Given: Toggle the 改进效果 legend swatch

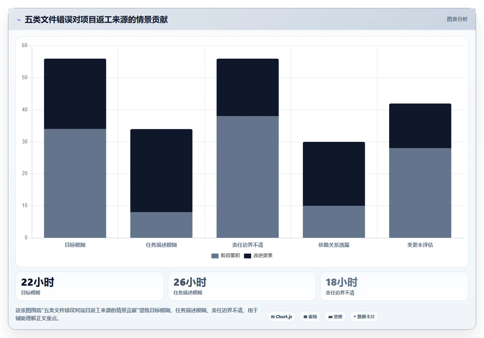Looking at the screenshot, I should pyautogui.click(x=247, y=256).
